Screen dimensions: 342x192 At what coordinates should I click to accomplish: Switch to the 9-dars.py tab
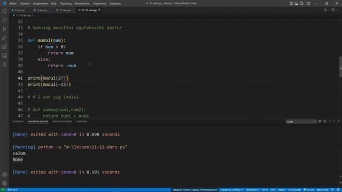tap(42, 10)
